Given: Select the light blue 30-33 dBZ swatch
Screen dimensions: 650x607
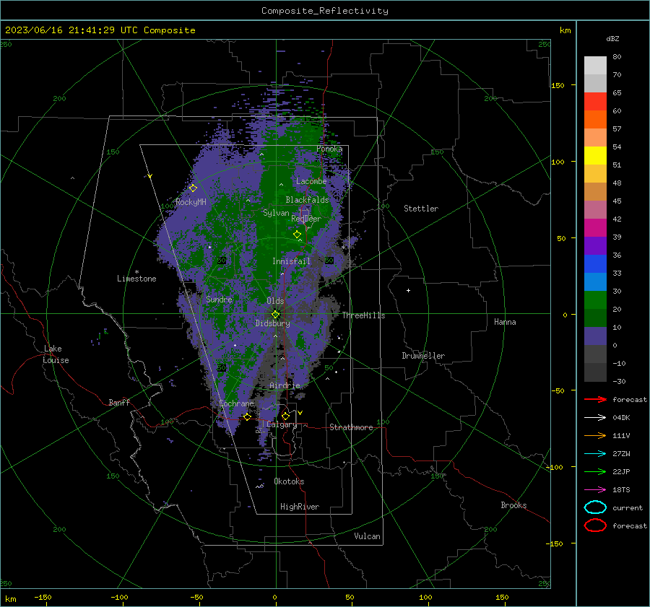Looking at the screenshot, I should pos(595,281).
